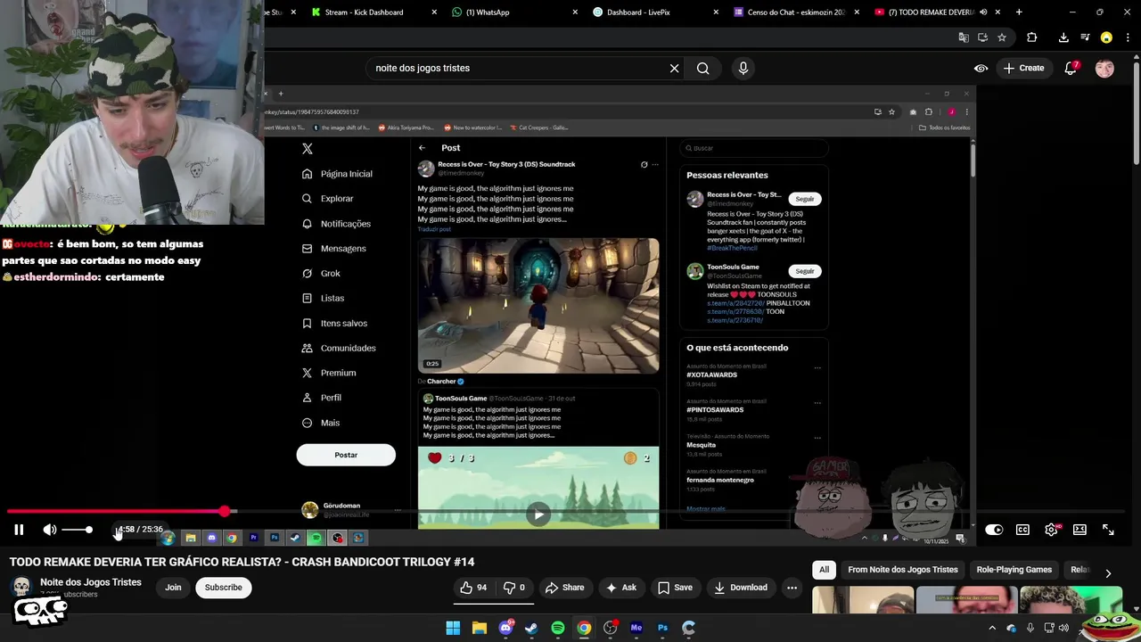
Task: Select the Role-Playing Games chip
Action: (1014, 570)
